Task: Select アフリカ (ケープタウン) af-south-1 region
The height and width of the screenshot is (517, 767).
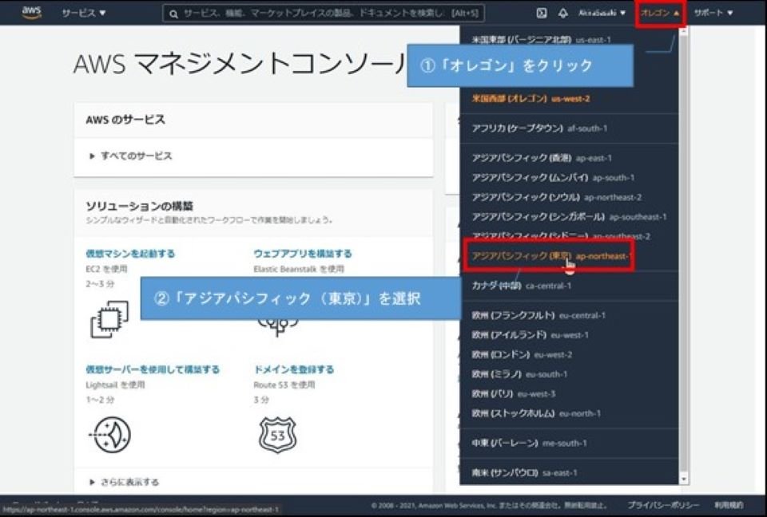Action: pos(539,128)
